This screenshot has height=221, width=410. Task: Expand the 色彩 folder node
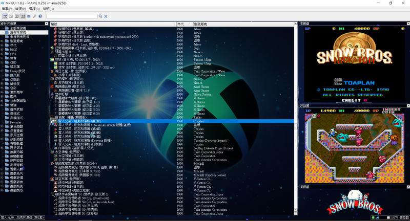tap(2, 88)
